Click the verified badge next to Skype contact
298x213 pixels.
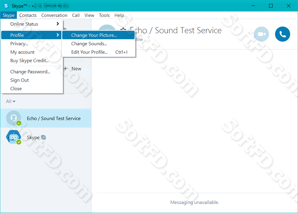[x=43, y=137]
